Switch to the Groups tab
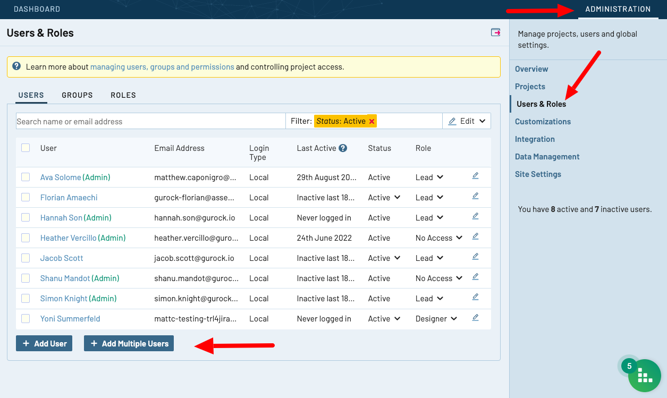This screenshot has height=398, width=667. pyautogui.click(x=77, y=95)
